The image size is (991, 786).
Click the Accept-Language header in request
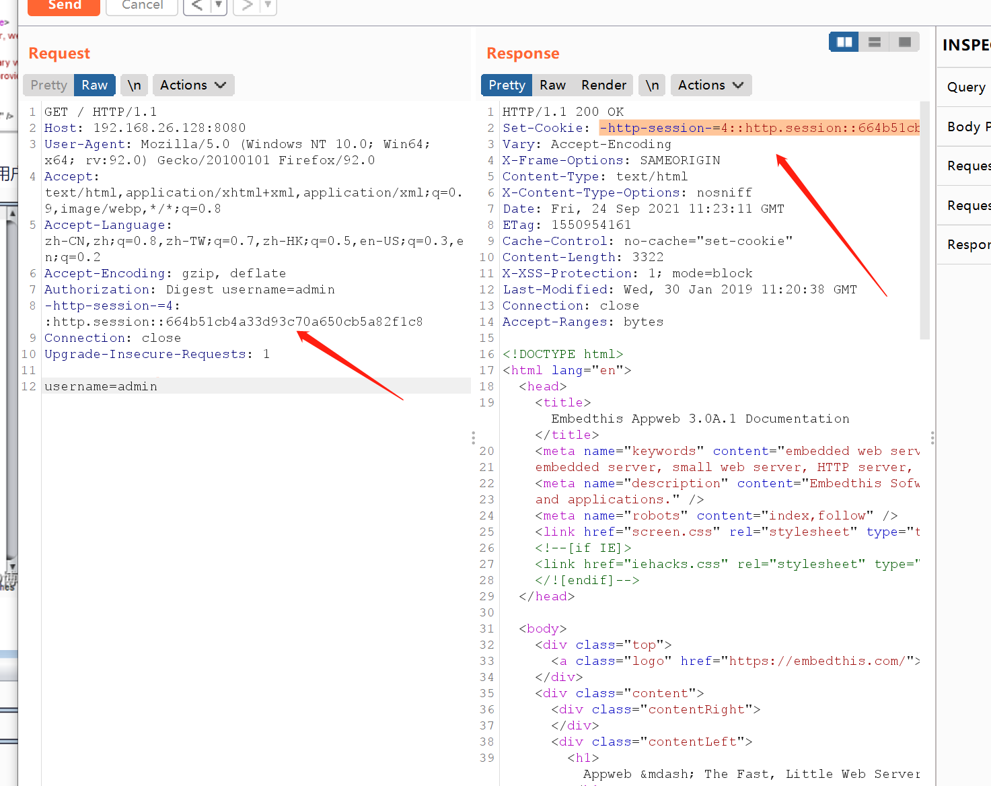254,241
